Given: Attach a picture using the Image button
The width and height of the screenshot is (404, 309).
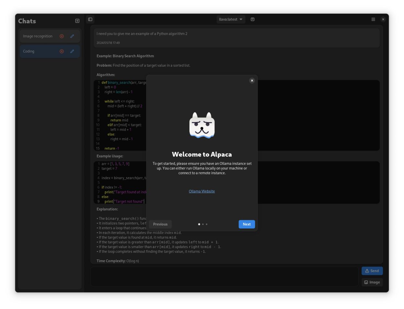Looking at the screenshot, I should coord(372,282).
